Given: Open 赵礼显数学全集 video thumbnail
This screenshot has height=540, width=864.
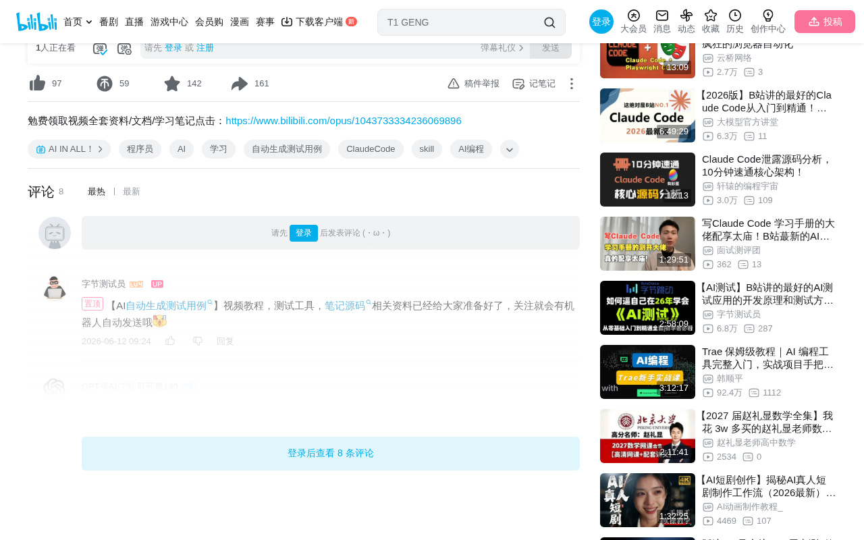Looking at the screenshot, I should [647, 436].
